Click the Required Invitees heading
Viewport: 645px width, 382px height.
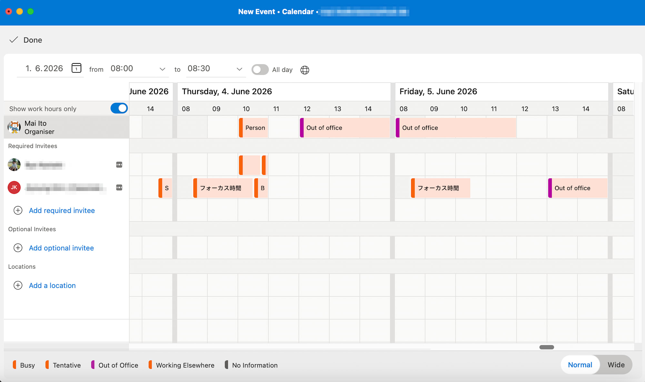click(x=33, y=146)
